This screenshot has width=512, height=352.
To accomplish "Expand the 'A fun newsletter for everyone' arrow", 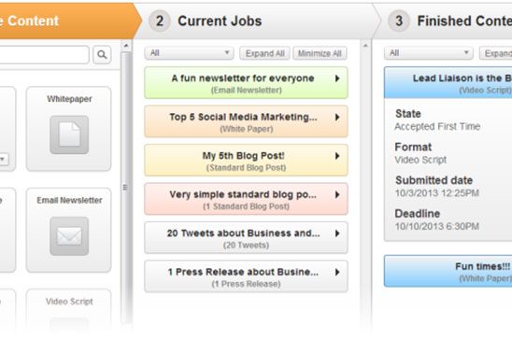I will (337, 78).
